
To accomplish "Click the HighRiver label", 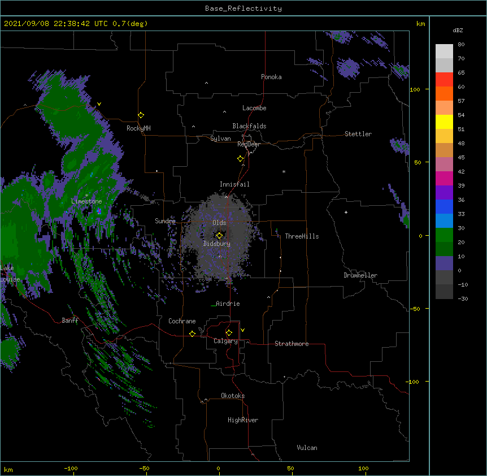I will [243, 420].
